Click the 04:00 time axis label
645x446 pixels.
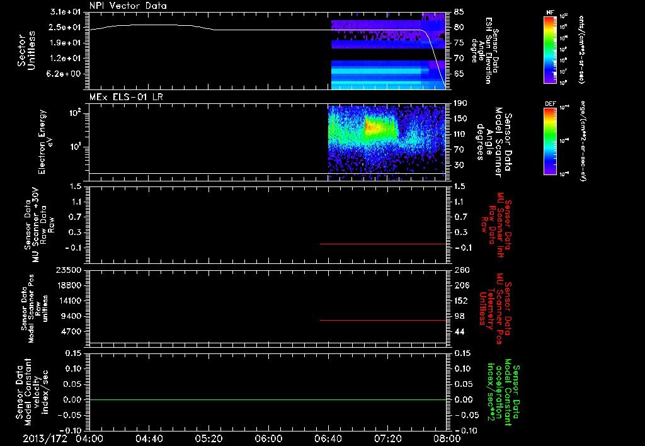(x=89, y=438)
